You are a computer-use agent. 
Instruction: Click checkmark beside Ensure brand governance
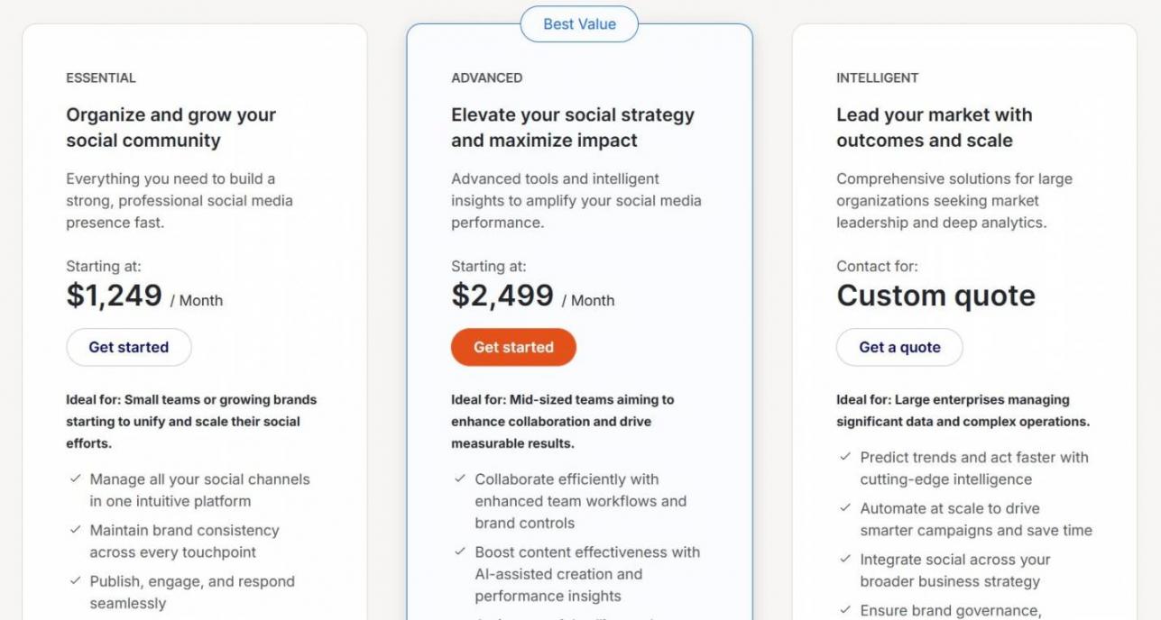click(x=845, y=610)
